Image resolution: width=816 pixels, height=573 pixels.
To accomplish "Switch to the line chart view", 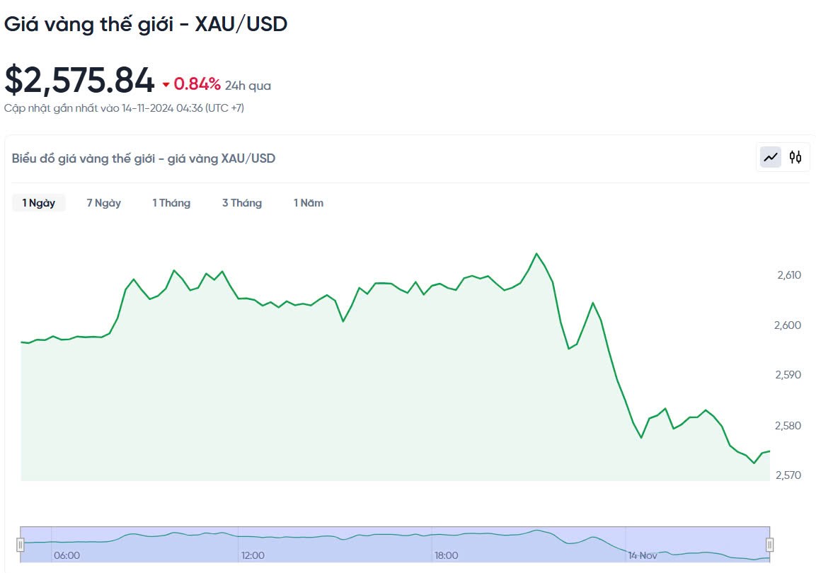I will tap(771, 157).
